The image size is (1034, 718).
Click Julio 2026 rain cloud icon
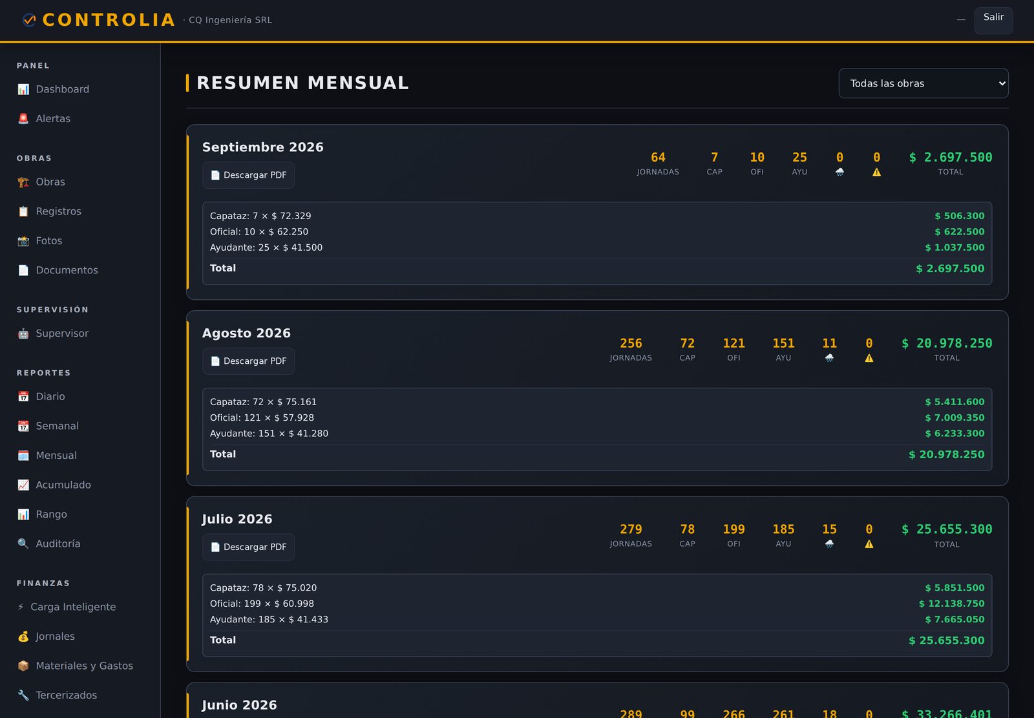pos(830,544)
